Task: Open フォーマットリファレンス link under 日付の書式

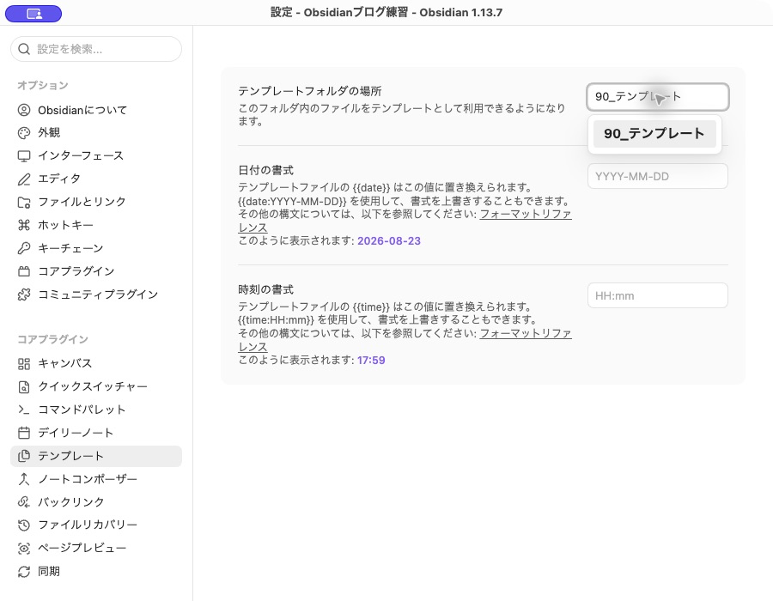Action: (526, 215)
